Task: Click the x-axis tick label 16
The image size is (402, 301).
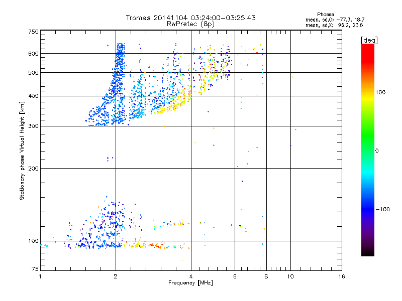Action: click(342, 276)
